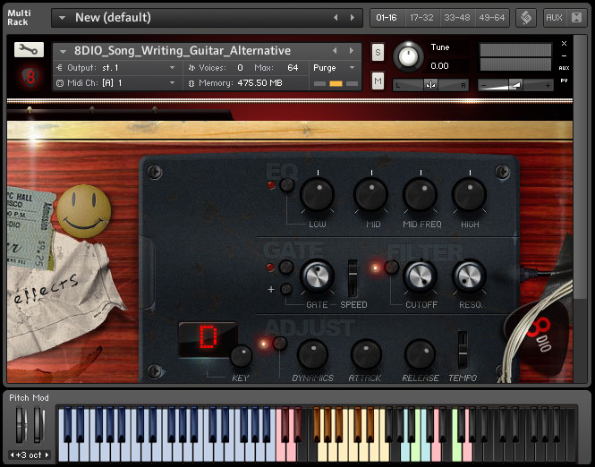Toggle the instrument AUX label button
The width and height of the screenshot is (595, 467).
(565, 68)
